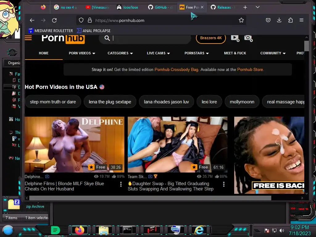Expand the LIVE CAMS dropdown
The width and height of the screenshot is (316, 237).
point(158,53)
